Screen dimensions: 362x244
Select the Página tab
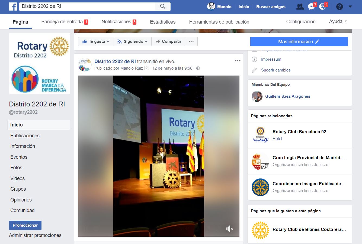[20, 22]
